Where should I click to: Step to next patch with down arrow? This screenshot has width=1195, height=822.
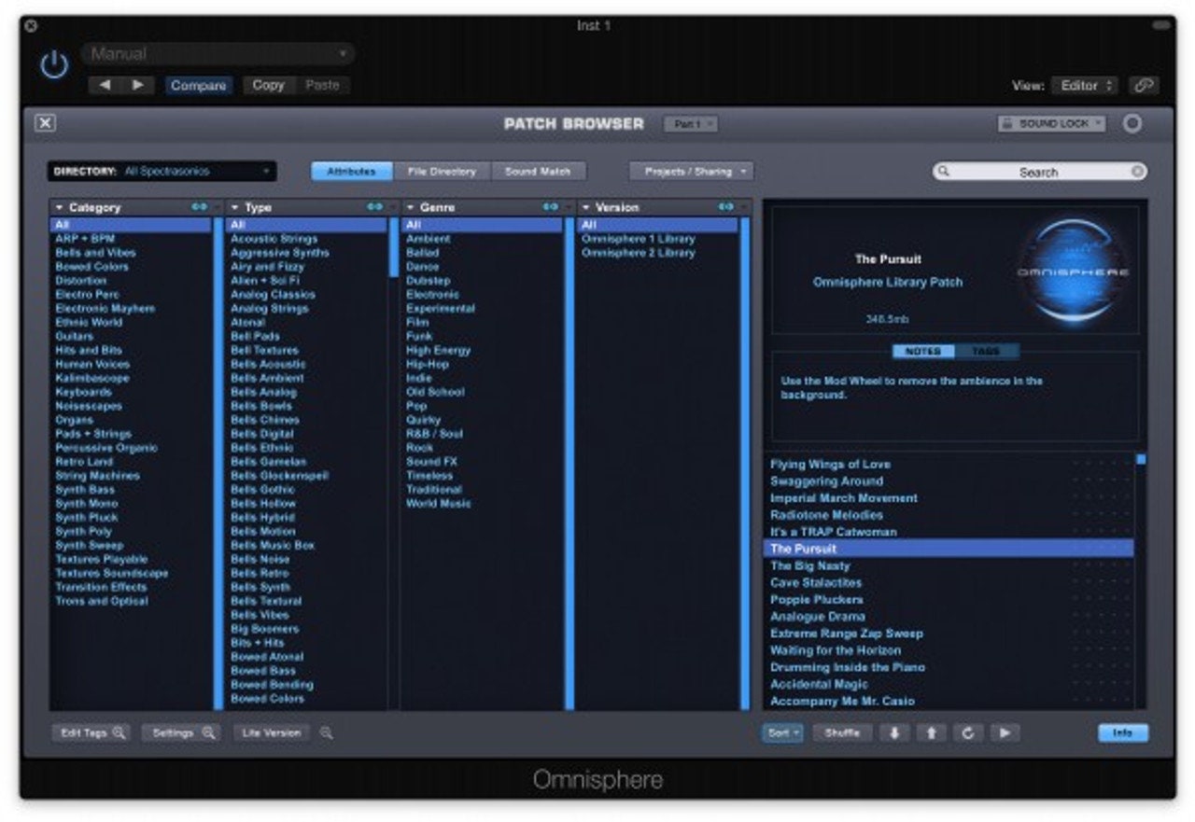[893, 733]
